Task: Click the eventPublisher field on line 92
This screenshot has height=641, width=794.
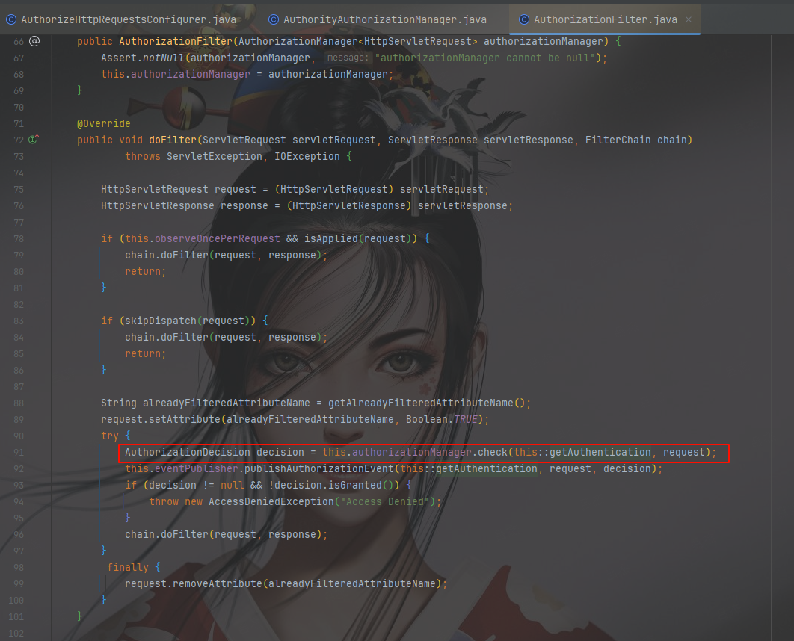Action: point(197,468)
